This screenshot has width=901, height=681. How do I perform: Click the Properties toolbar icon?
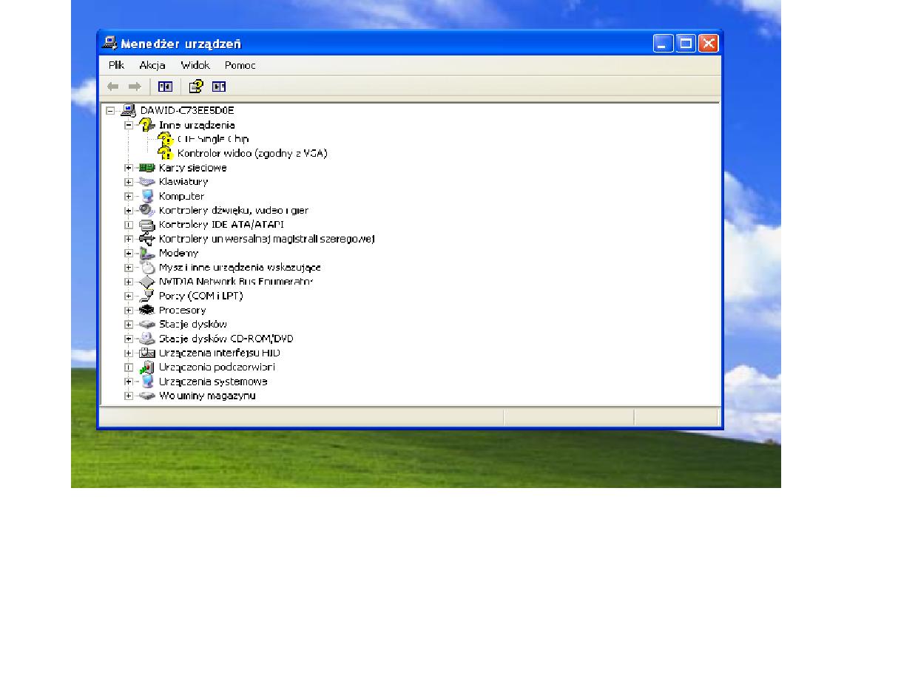click(195, 87)
